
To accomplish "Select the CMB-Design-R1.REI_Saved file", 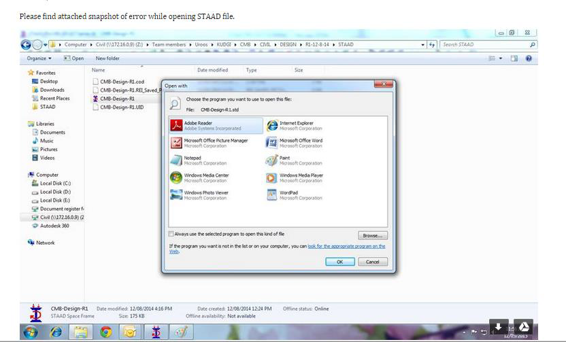I will tap(127, 90).
